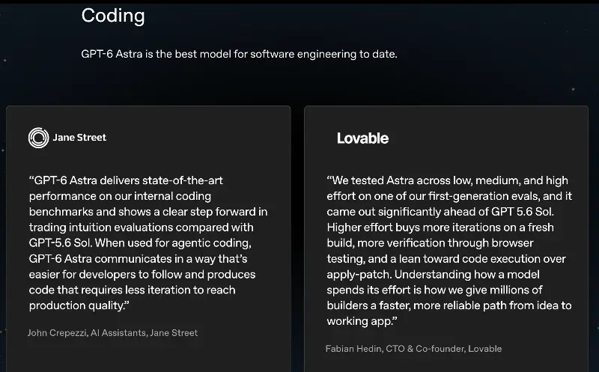Click the Lovable logo wordmark

(x=362, y=138)
